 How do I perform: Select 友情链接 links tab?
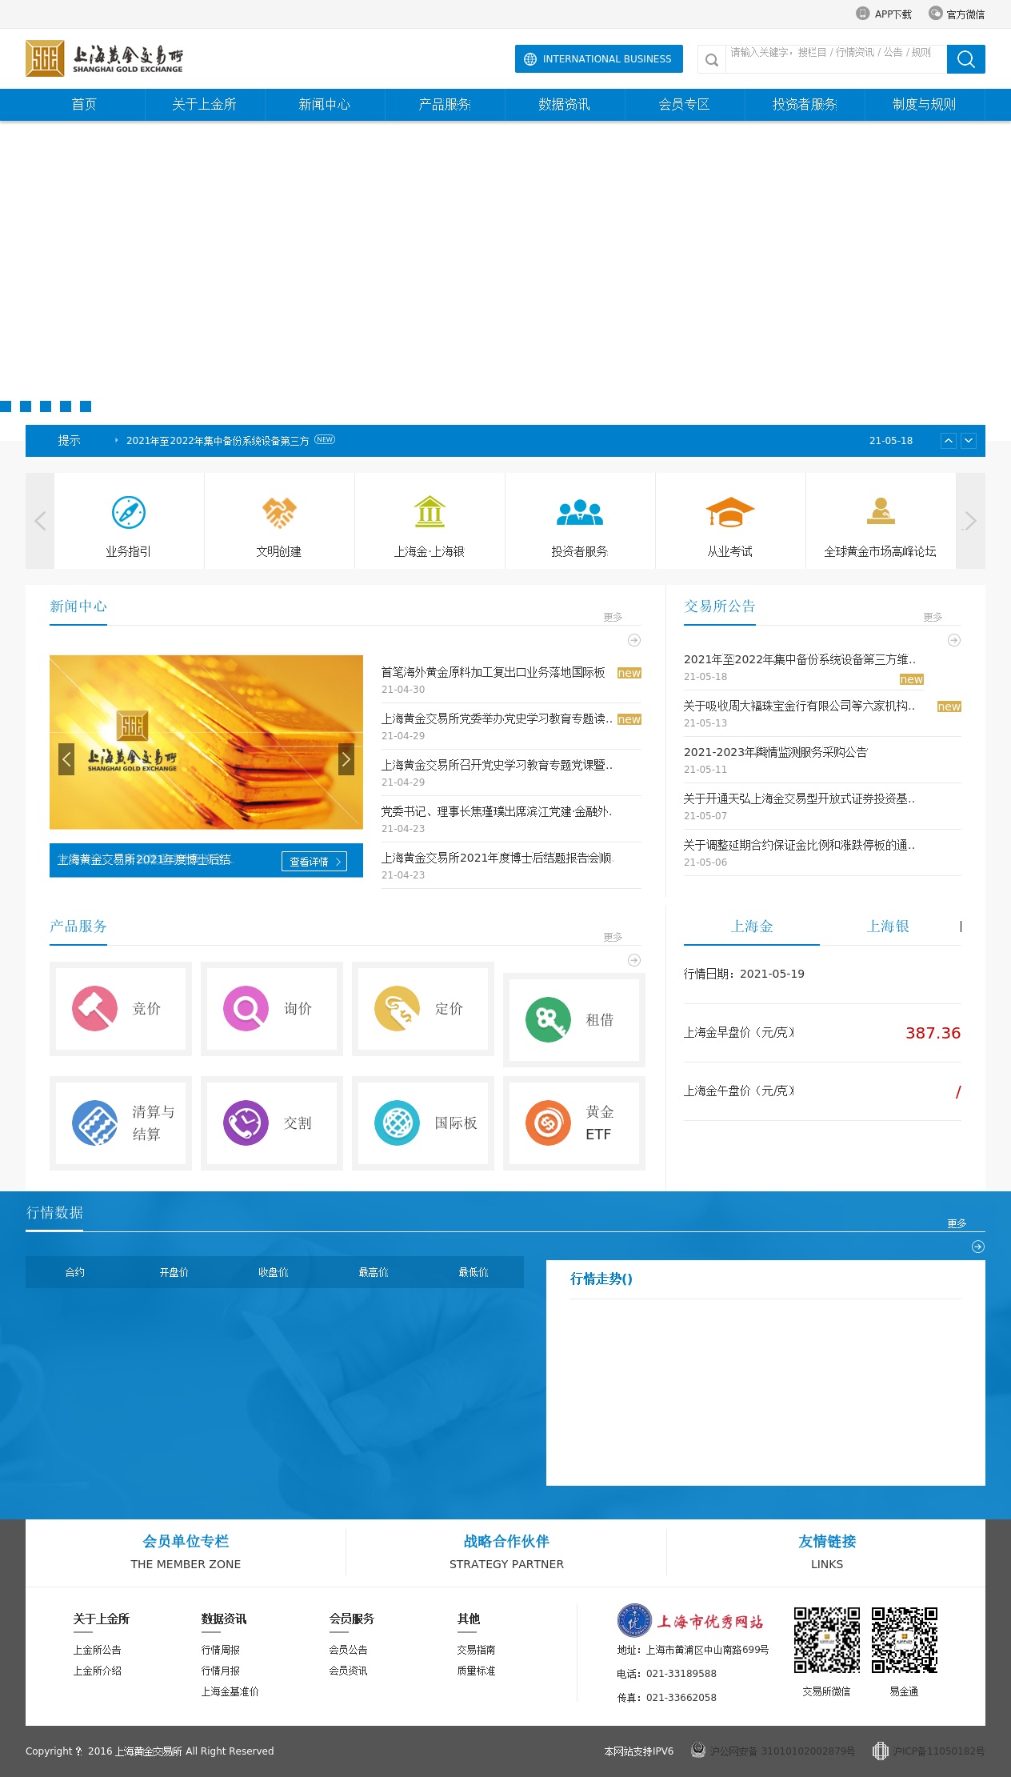point(827,1551)
